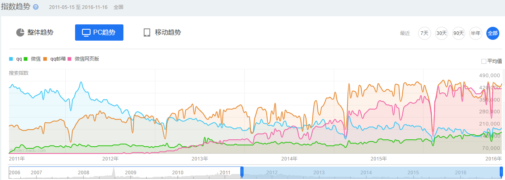505x180 pixels.
Task: Click the right timeline range handle
Action: coord(501,172)
